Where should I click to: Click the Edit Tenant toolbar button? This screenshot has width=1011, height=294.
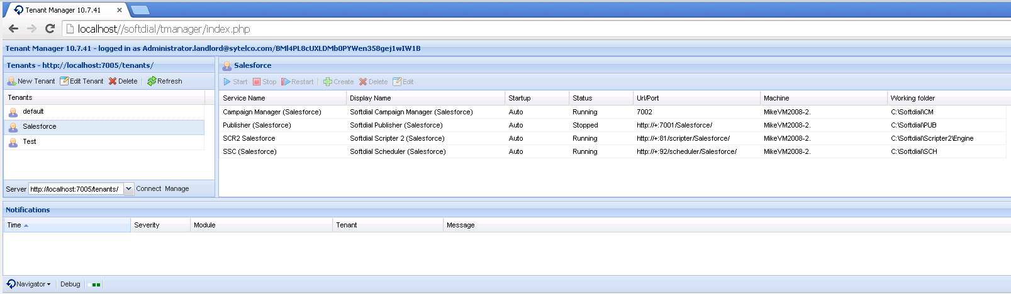point(82,81)
